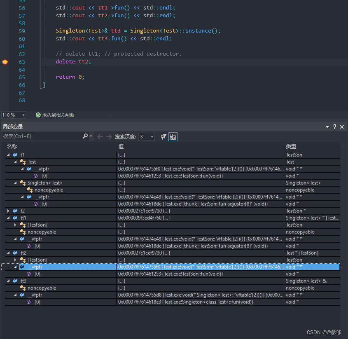Image resolution: width=348 pixels, height=339 pixels.
Task: Click the [0] element icon under tt3 __vfptr
Action: click(x=29, y=302)
